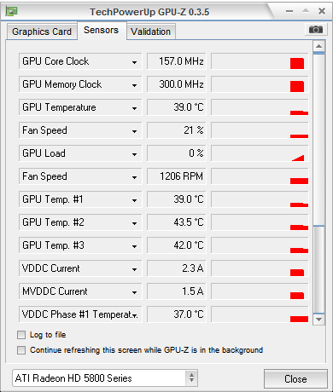Click the GPU Memory Clock graph
The image size is (333, 392).
[260, 84]
